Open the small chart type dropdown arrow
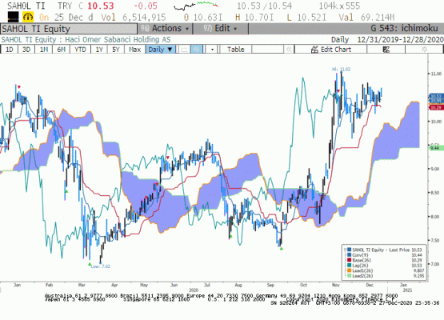The height and width of the screenshot is (320, 444). point(212,50)
